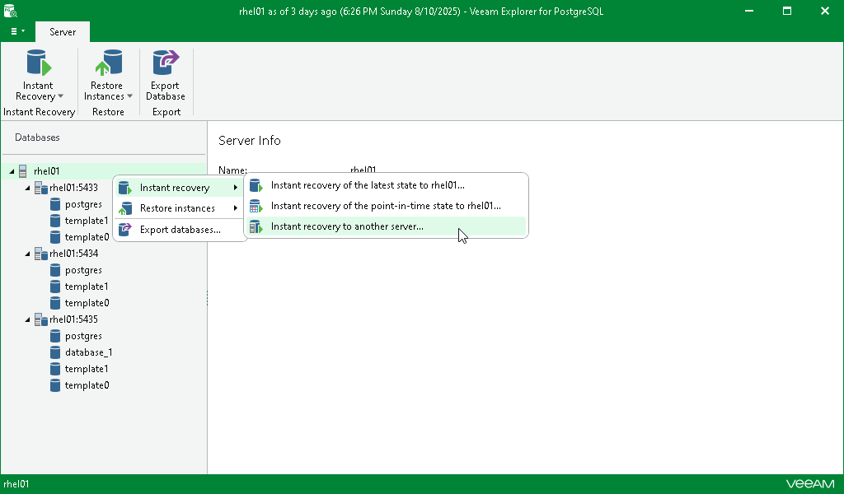Screen dimensions: 844x494
Task: Open the Restore instances submenu in the context menu
Action: point(179,208)
